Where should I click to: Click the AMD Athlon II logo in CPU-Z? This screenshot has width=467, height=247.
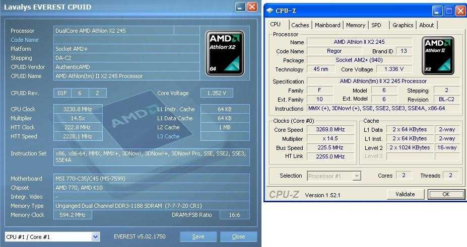438,55
